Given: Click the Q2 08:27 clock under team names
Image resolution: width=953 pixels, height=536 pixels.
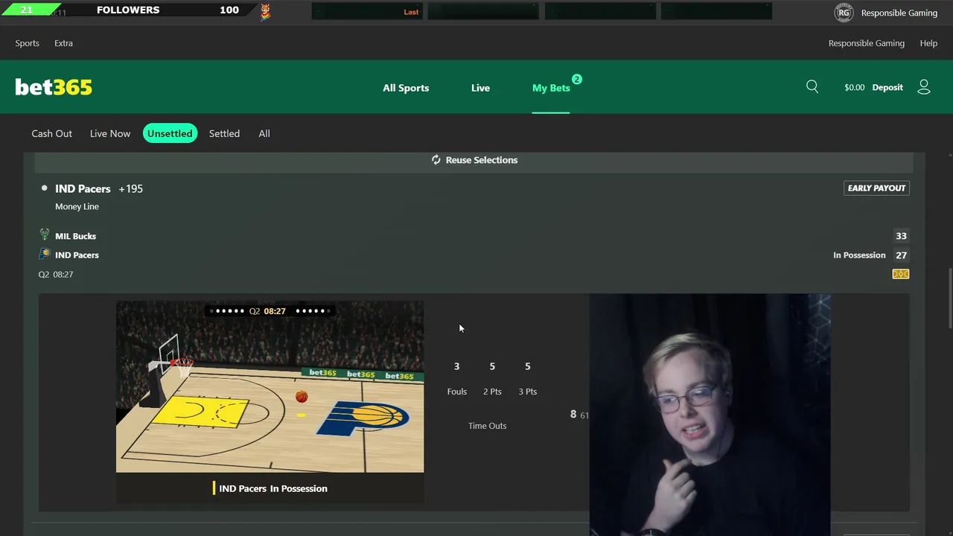Looking at the screenshot, I should point(56,275).
